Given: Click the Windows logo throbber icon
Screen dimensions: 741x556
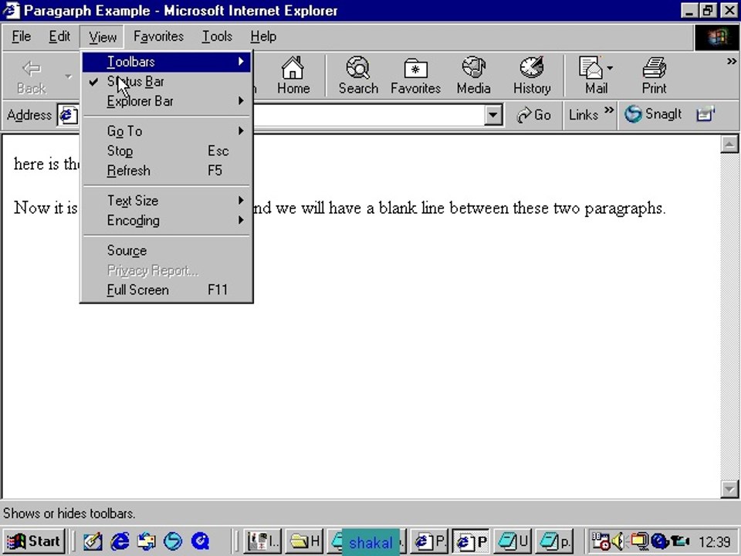Looking at the screenshot, I should [716, 37].
